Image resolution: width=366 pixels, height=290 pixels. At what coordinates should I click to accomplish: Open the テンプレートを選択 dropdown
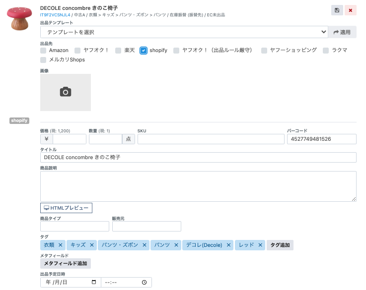tap(184, 32)
